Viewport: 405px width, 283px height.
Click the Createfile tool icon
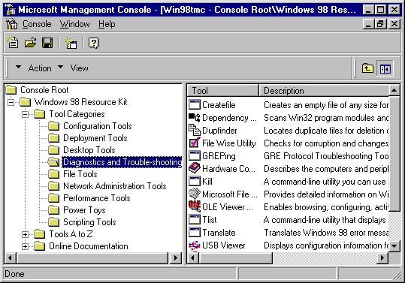195,105
